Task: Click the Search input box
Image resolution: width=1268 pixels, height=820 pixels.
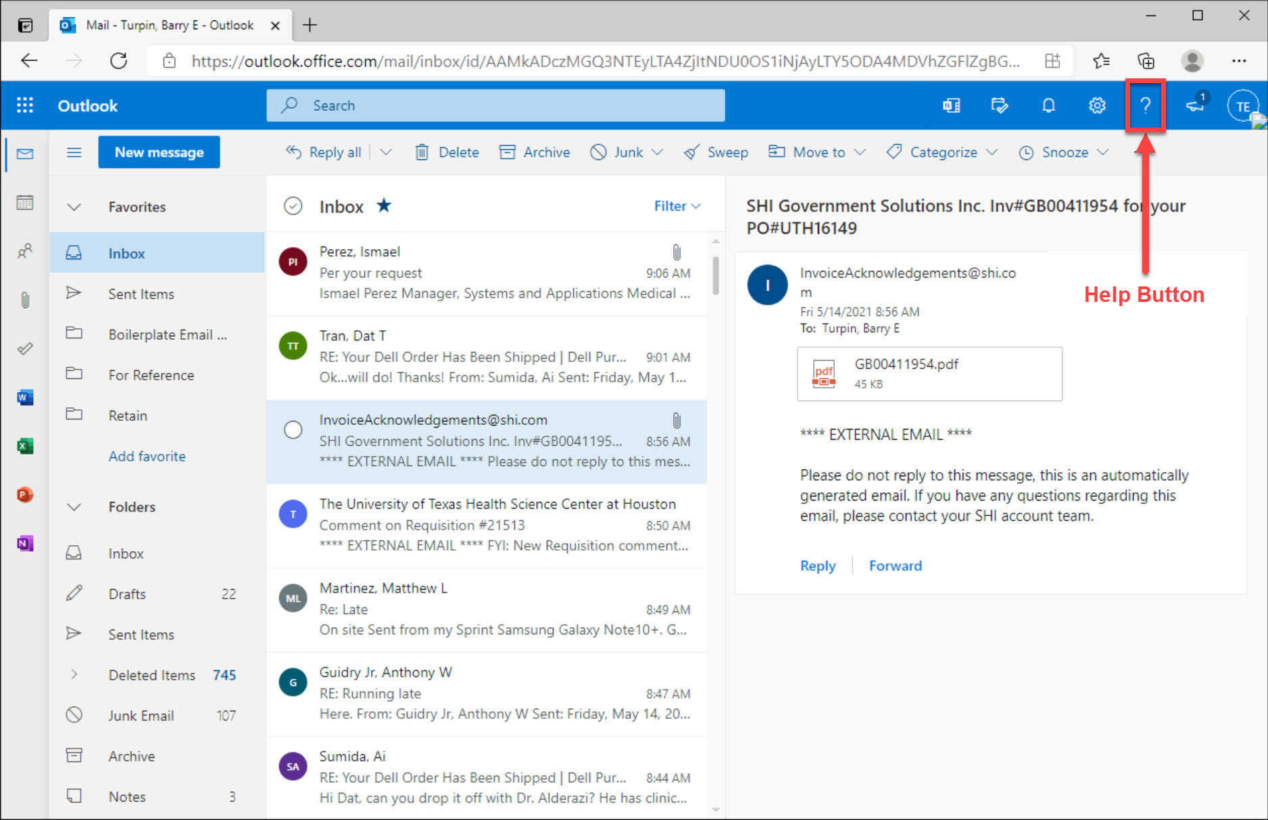Action: (495, 105)
